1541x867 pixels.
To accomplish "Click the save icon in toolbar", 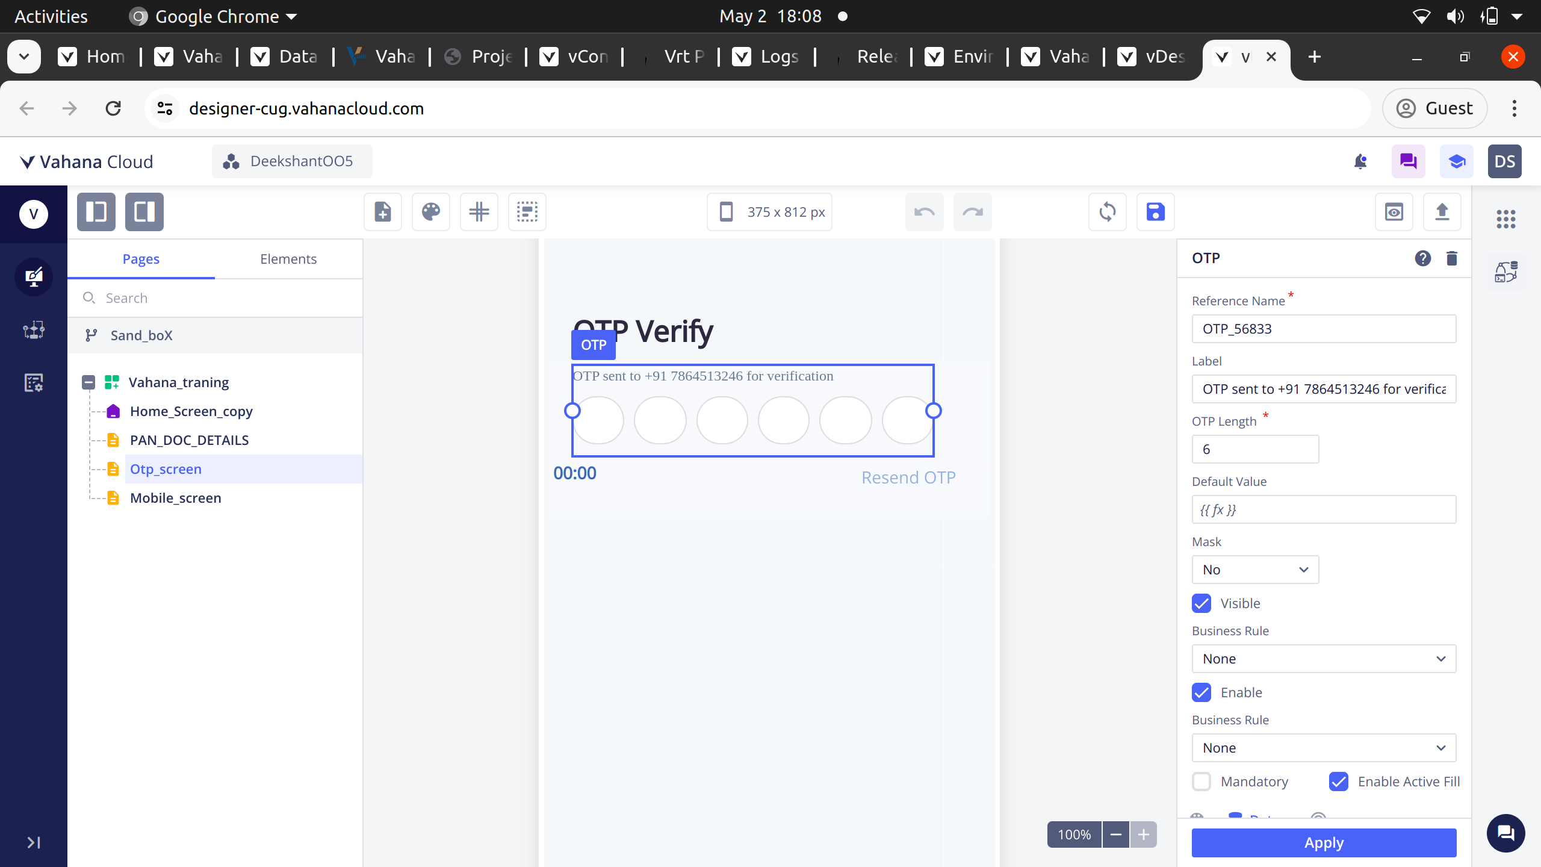I will click(x=1155, y=212).
